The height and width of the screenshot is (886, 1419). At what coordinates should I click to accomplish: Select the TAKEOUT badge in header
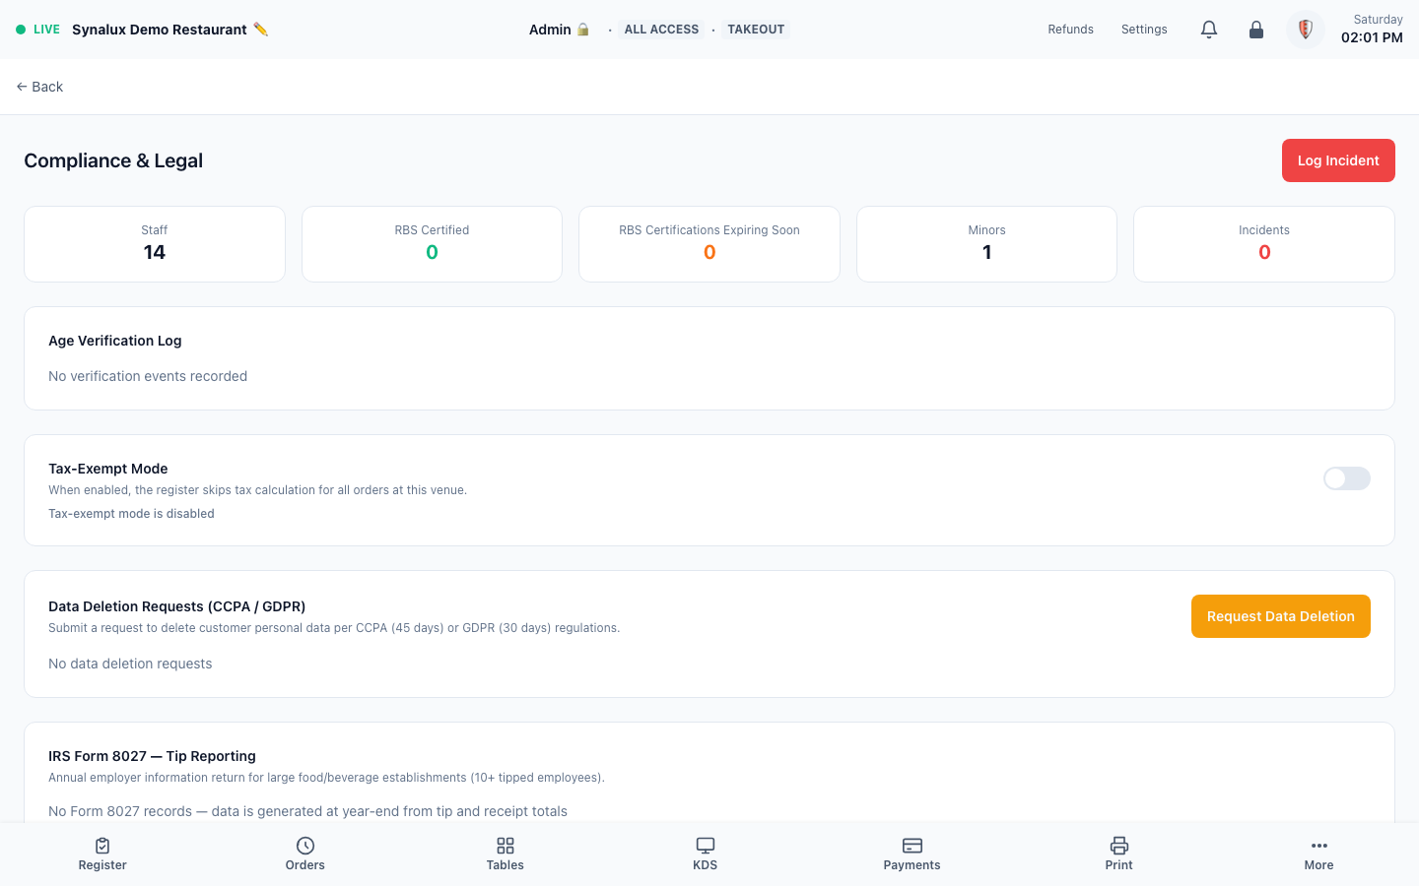point(756,30)
